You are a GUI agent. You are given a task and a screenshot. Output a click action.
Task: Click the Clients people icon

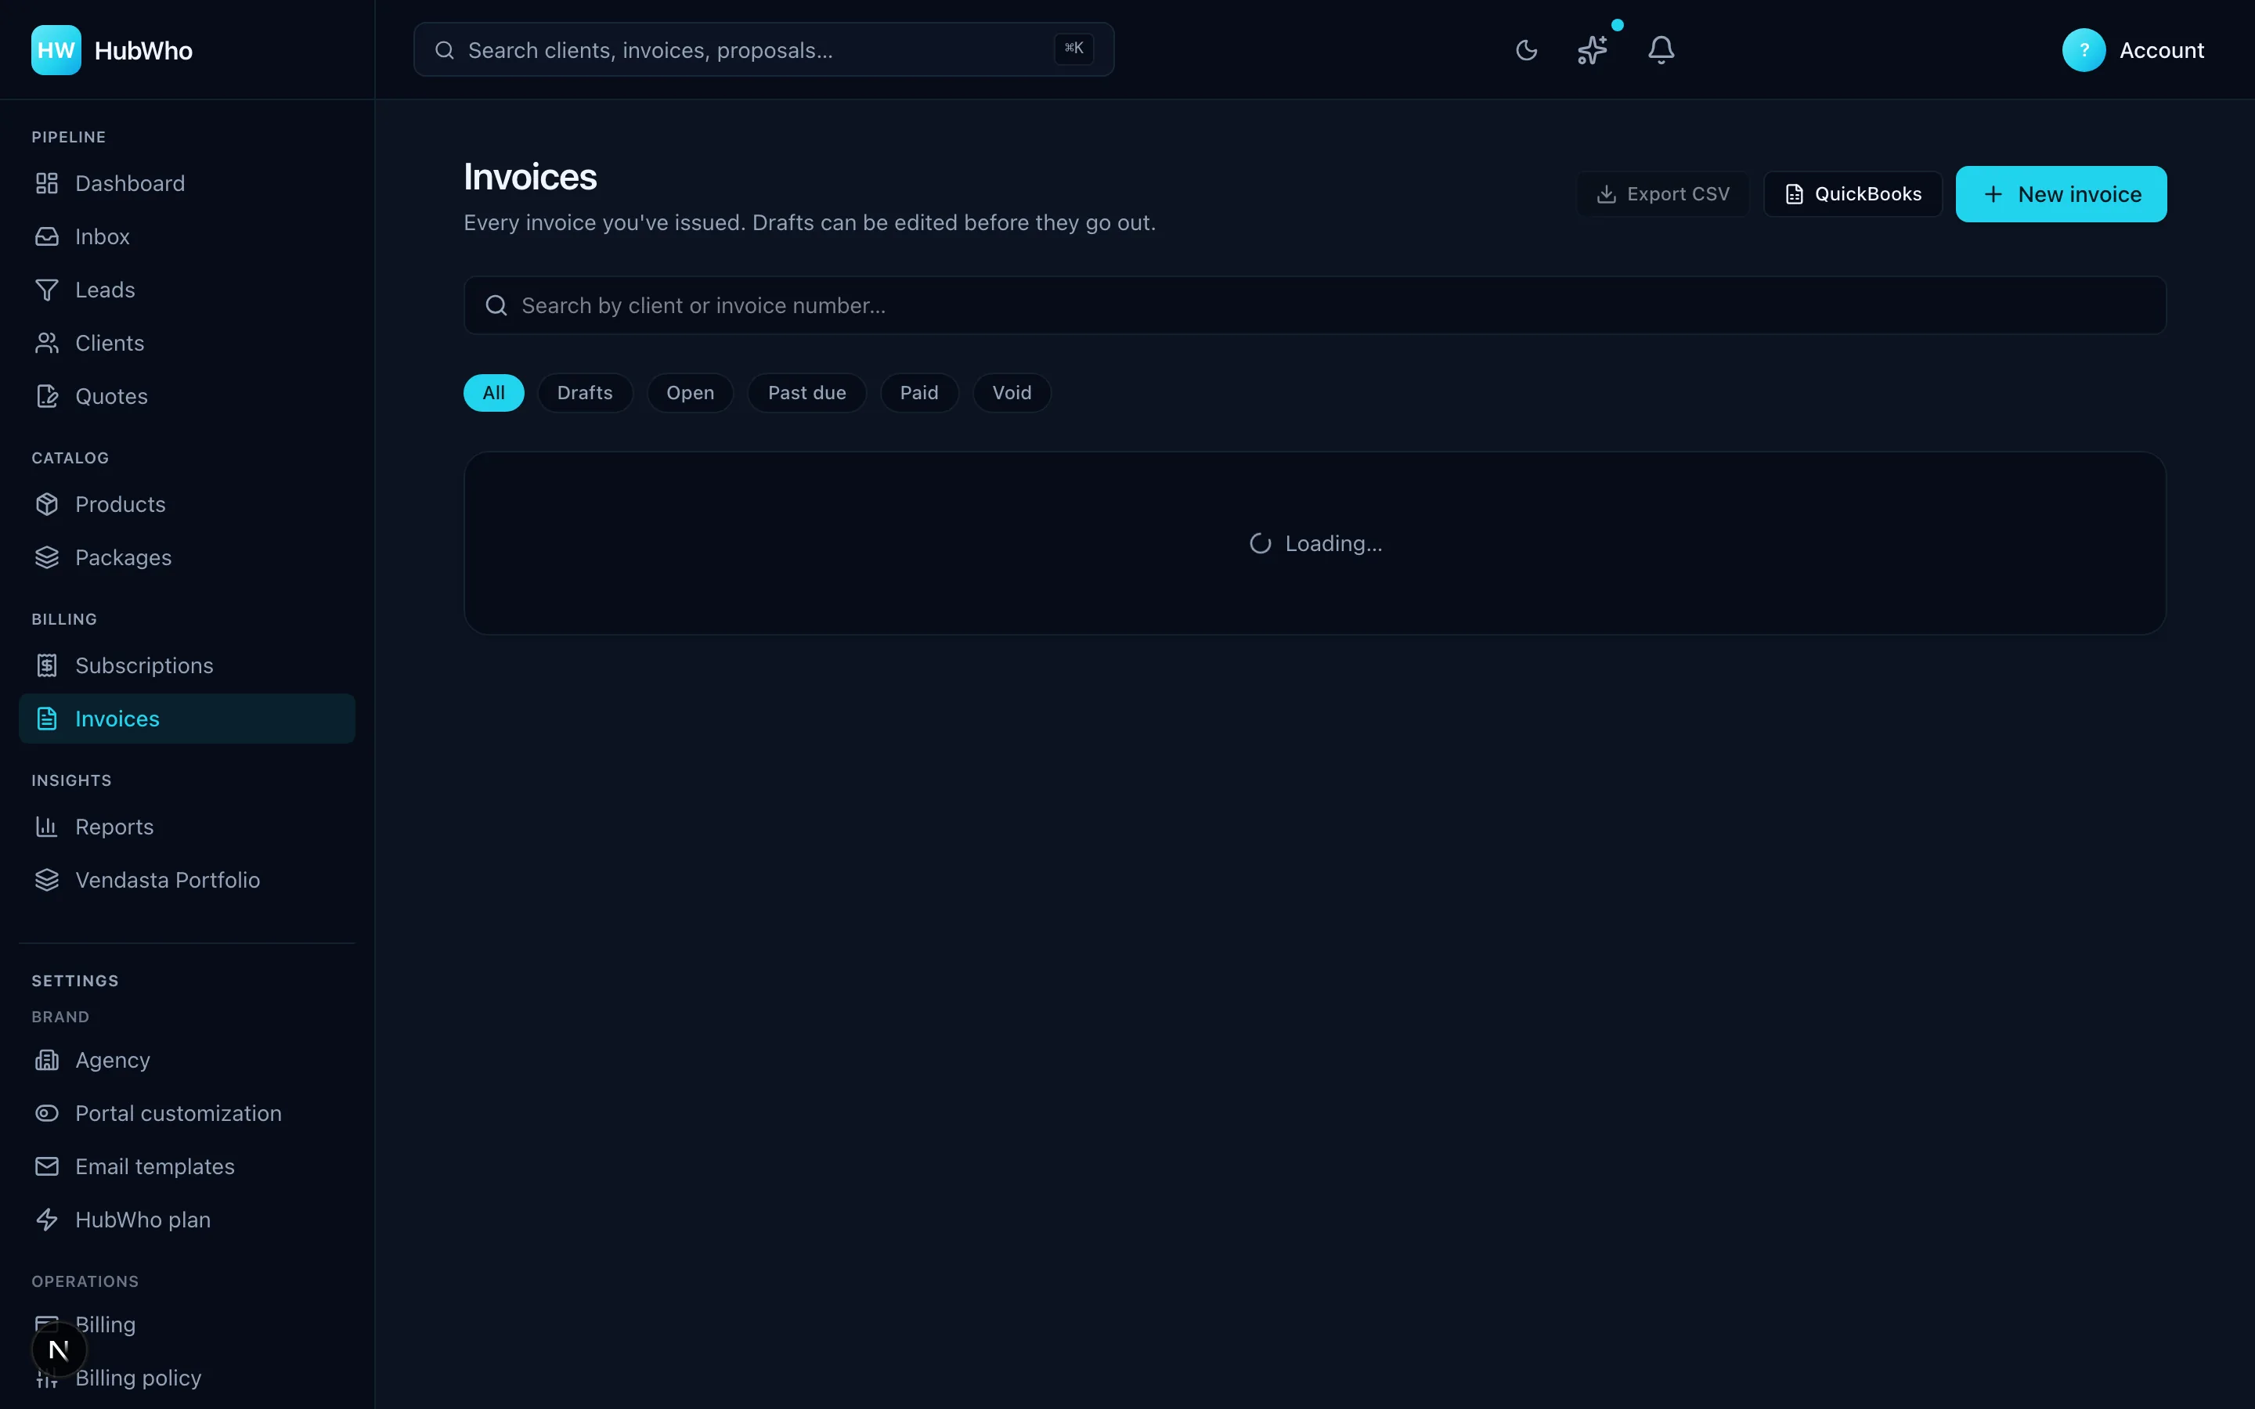tap(47, 343)
